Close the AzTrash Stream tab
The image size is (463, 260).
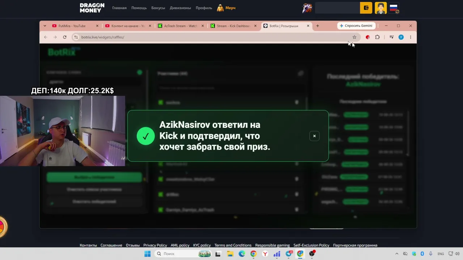(x=203, y=26)
